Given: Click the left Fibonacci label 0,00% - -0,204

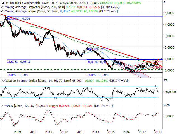Looking at the screenshot, I should coord(17,75).
